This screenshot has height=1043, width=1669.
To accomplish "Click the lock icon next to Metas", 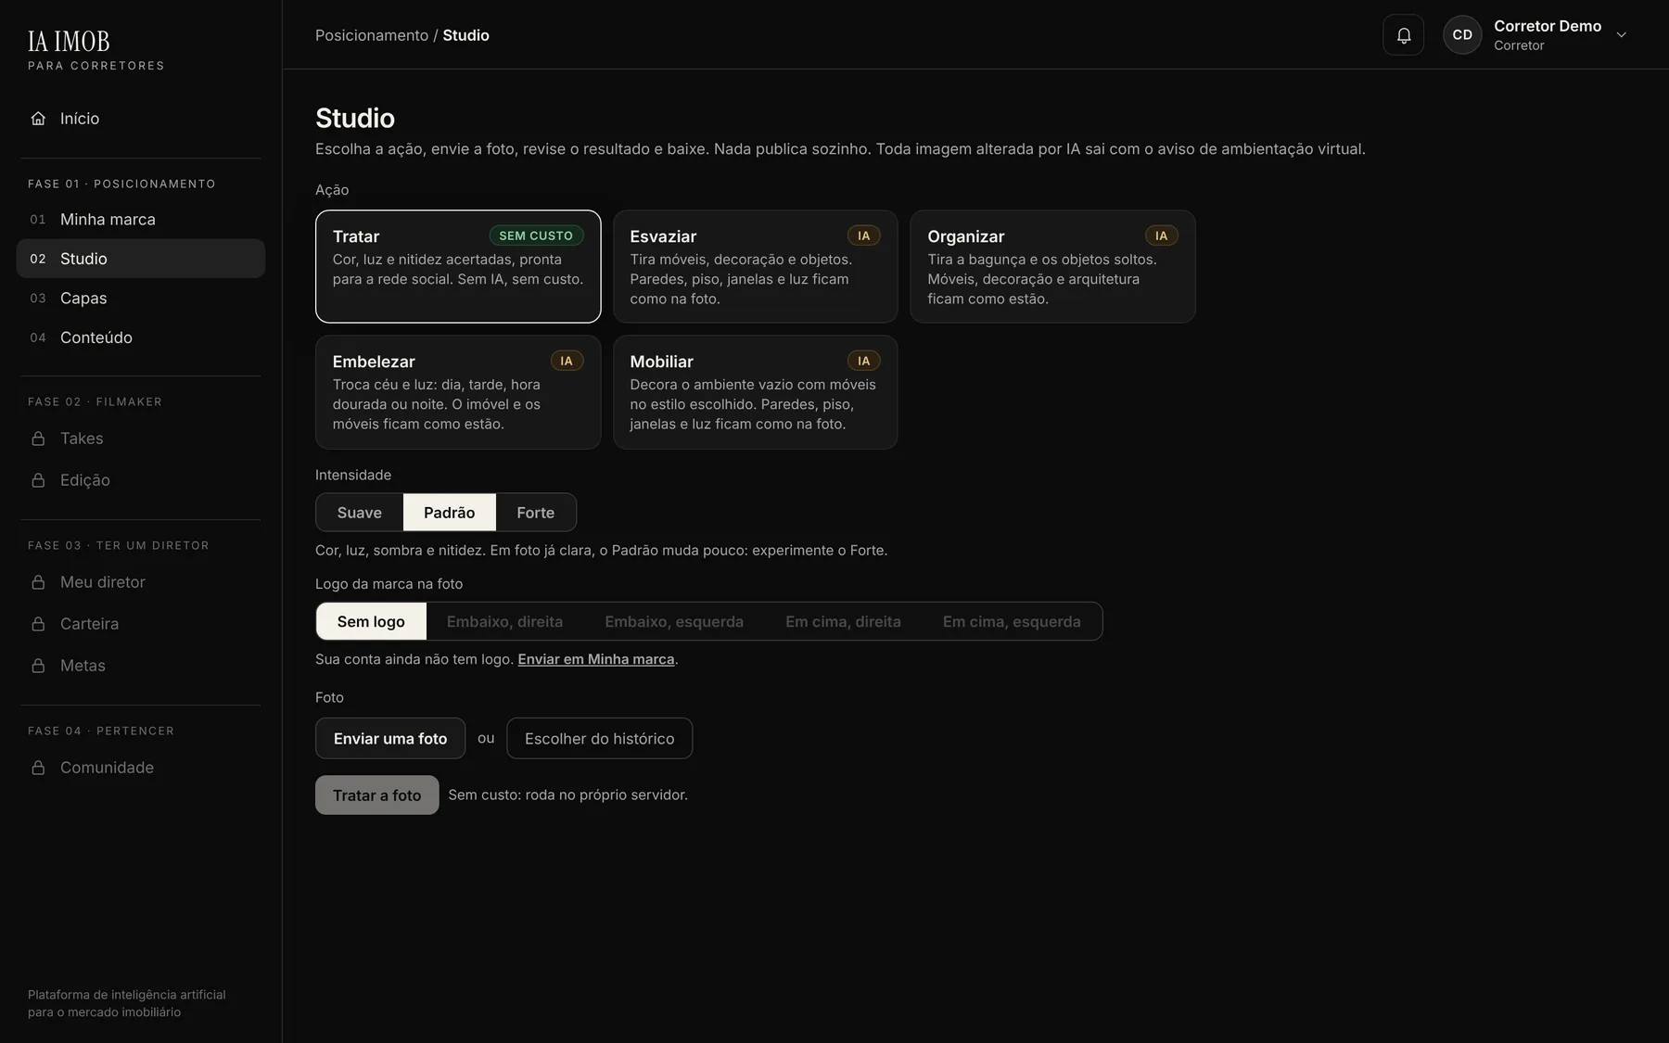I will pos(38,666).
